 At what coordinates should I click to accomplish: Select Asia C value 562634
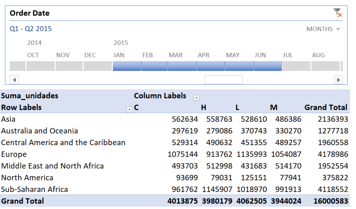[x=185, y=119]
